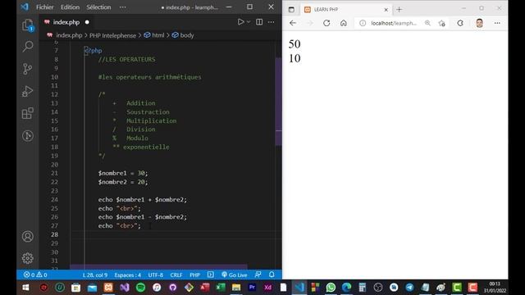This screenshot has height=295, width=525.
Task: Open the zoom magnifier in address bar
Action: tap(427, 23)
